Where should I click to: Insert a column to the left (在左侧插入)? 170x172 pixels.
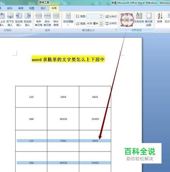pyautogui.click(x=19, y=19)
